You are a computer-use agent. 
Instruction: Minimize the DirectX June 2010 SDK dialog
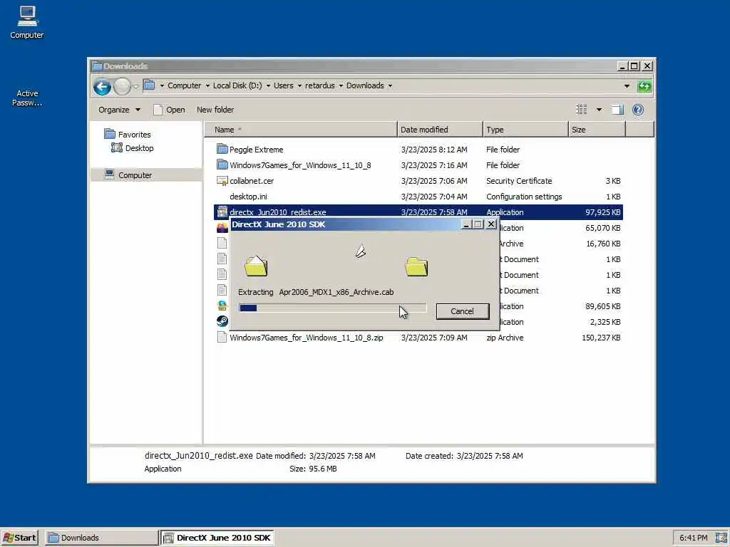point(466,224)
